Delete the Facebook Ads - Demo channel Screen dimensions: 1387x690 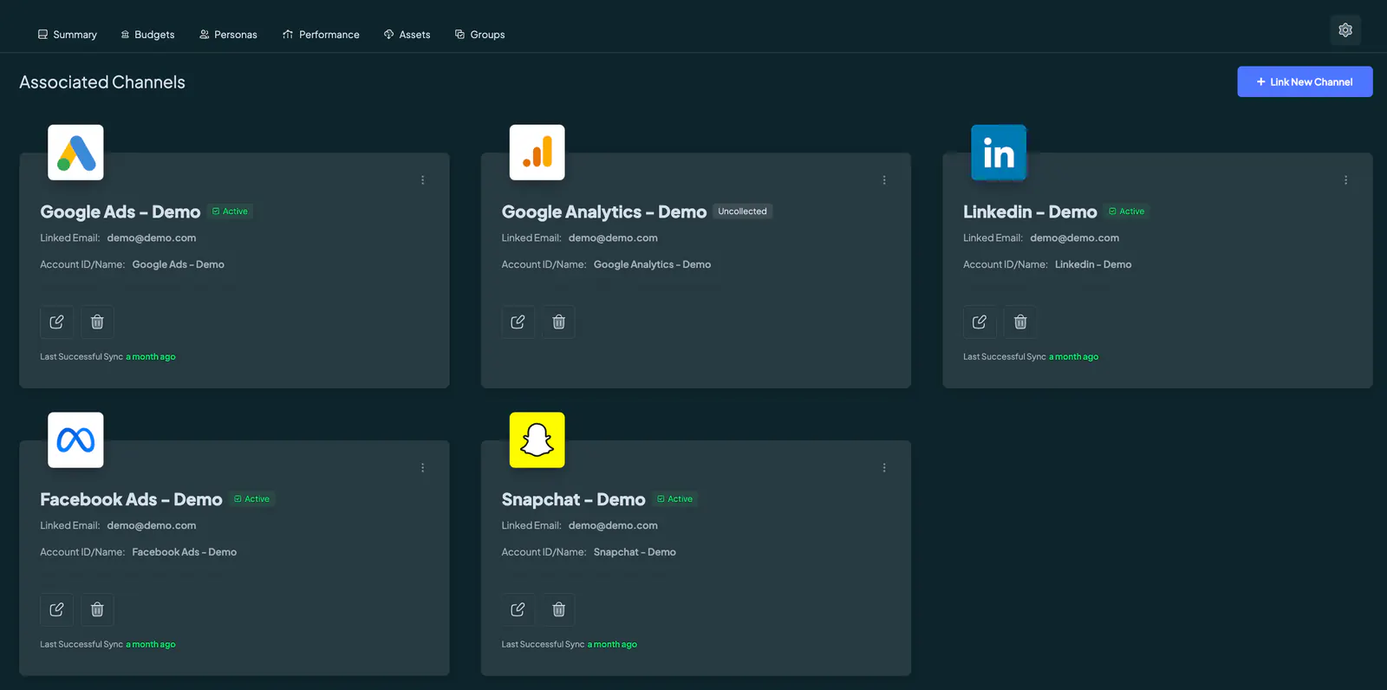97,609
